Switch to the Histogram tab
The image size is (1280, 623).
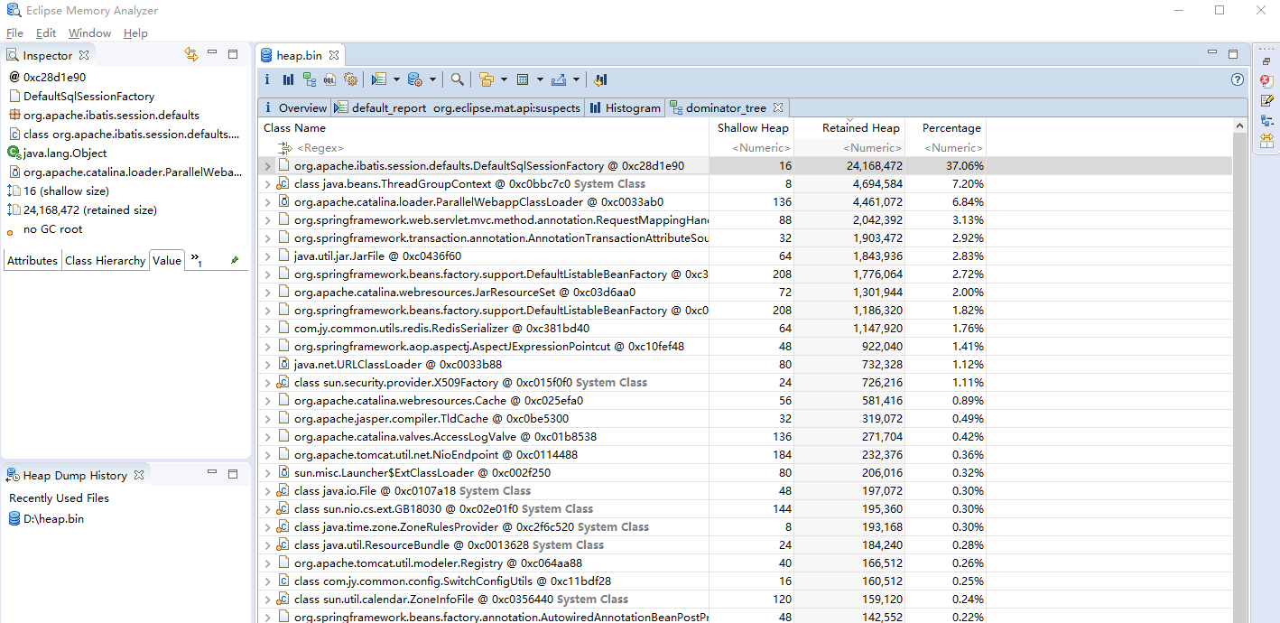(625, 107)
